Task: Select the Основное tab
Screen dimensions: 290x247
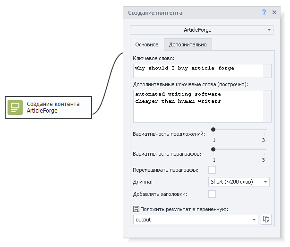Action: (x=147, y=44)
